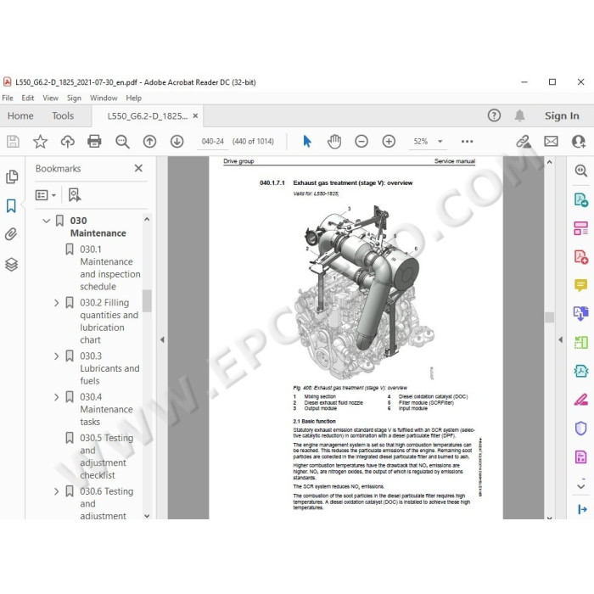Image resolution: width=594 pixels, height=594 pixels.
Task: Collapse left navigation pane arrow
Action: click(x=162, y=339)
